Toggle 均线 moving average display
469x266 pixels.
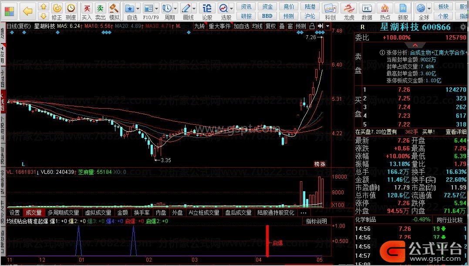[257, 26]
